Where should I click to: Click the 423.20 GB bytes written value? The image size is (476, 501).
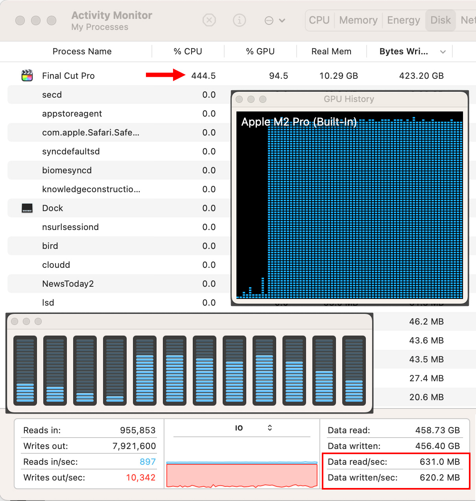(421, 76)
